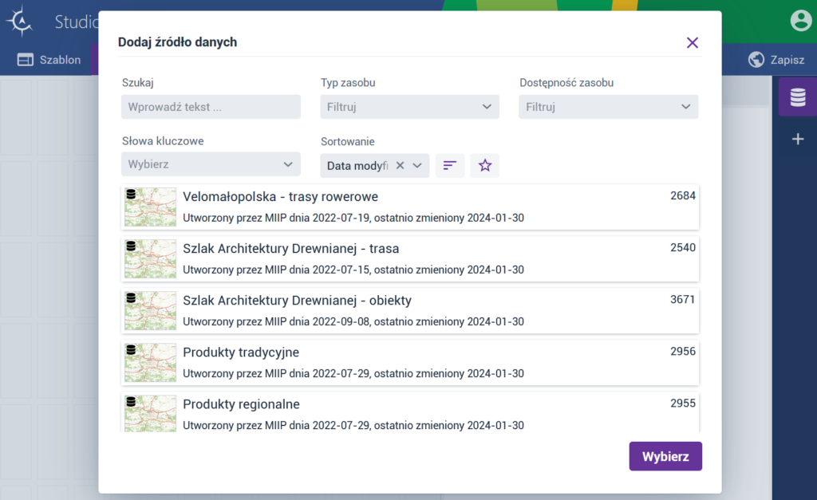Click map thumbnail of Velomałopolska resource
The height and width of the screenshot is (500, 817).
point(150,207)
